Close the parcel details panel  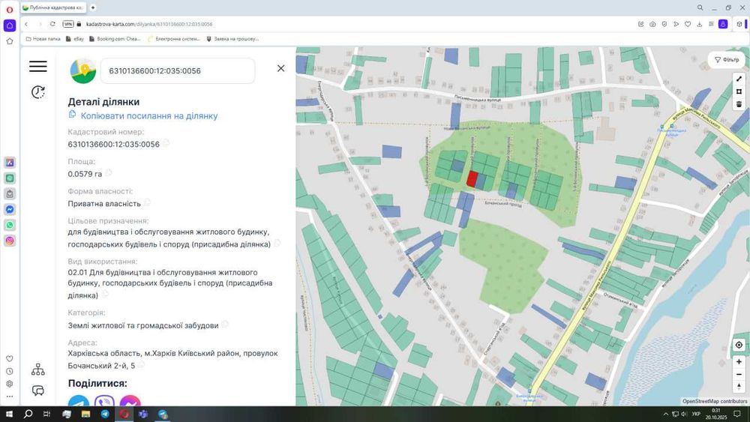(x=280, y=68)
